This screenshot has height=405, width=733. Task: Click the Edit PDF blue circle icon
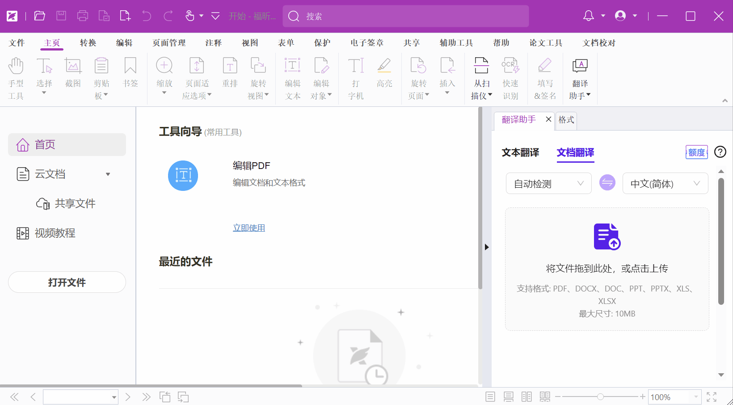(x=183, y=175)
